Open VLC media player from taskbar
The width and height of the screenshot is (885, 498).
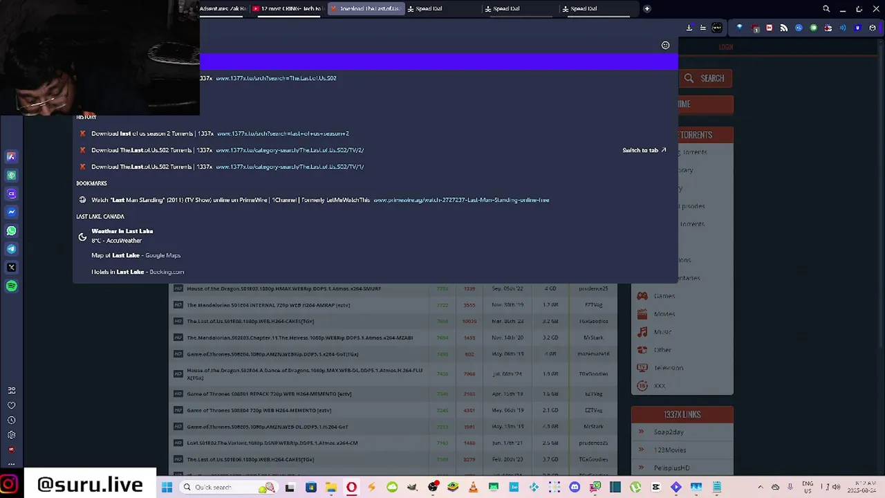point(474,487)
